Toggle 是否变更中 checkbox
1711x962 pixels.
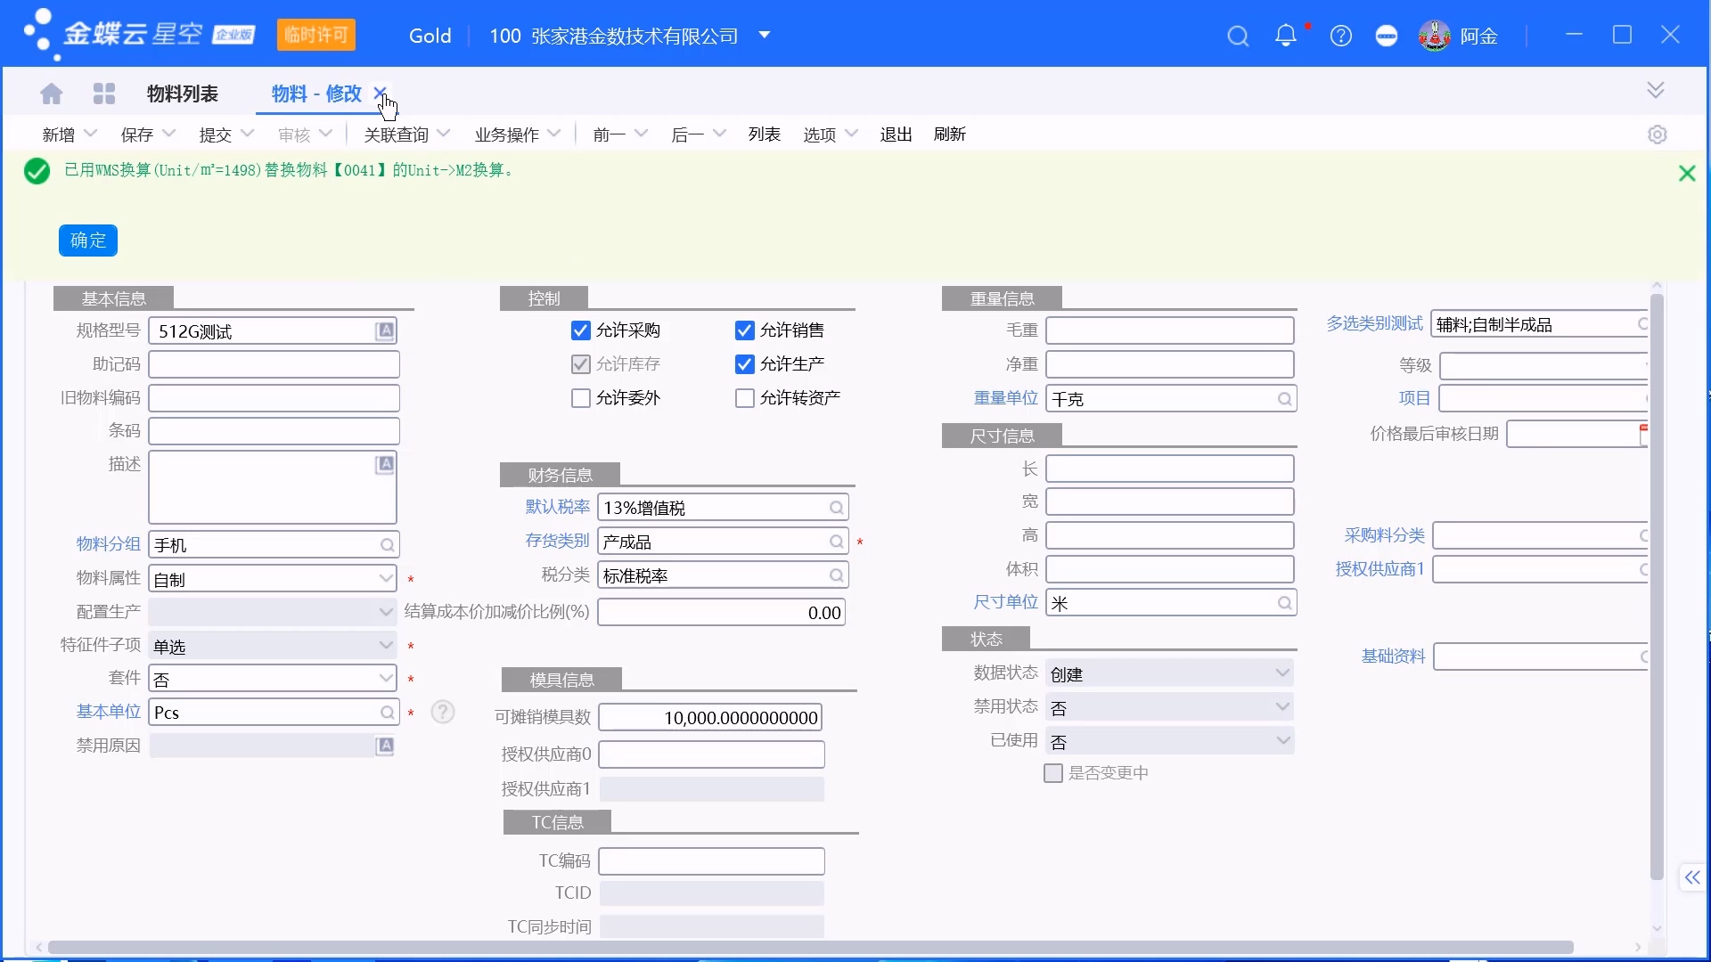pyautogui.click(x=1053, y=773)
